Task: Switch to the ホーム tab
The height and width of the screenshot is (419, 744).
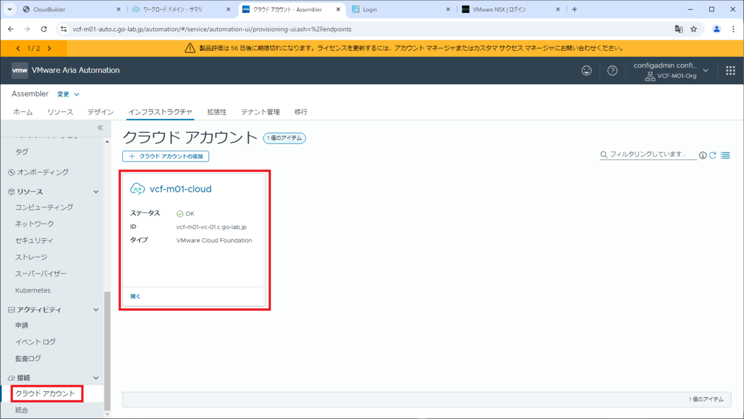Action: 23,112
